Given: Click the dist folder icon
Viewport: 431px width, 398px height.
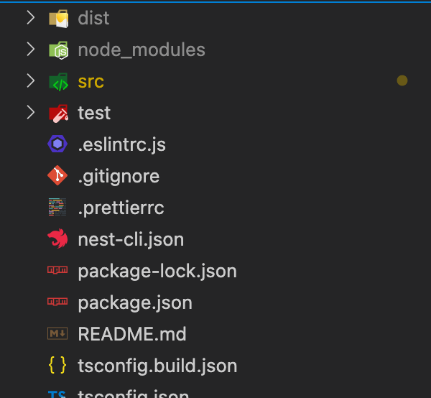Looking at the screenshot, I should pos(59,19).
